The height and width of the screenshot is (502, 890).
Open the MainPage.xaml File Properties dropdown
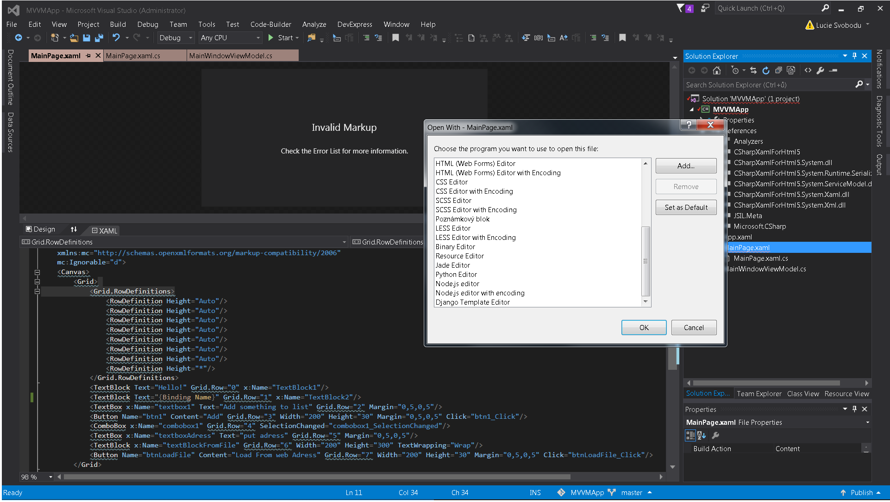[x=867, y=422]
